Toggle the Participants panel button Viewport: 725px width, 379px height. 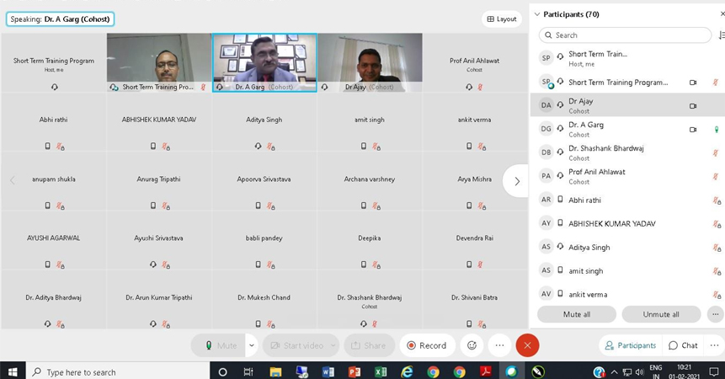629,345
